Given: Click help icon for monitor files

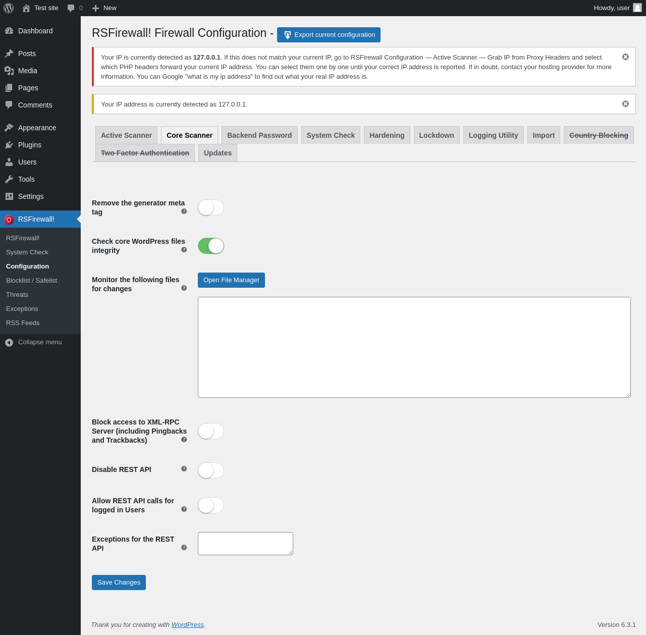Looking at the screenshot, I should (x=184, y=288).
